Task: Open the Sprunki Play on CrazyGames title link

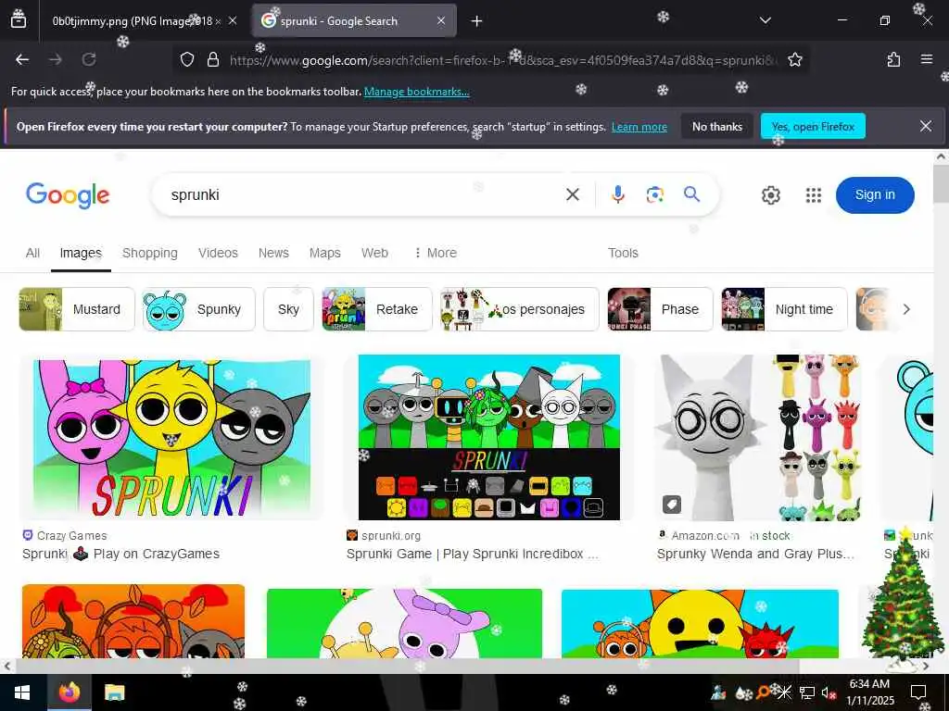Action: (x=121, y=554)
